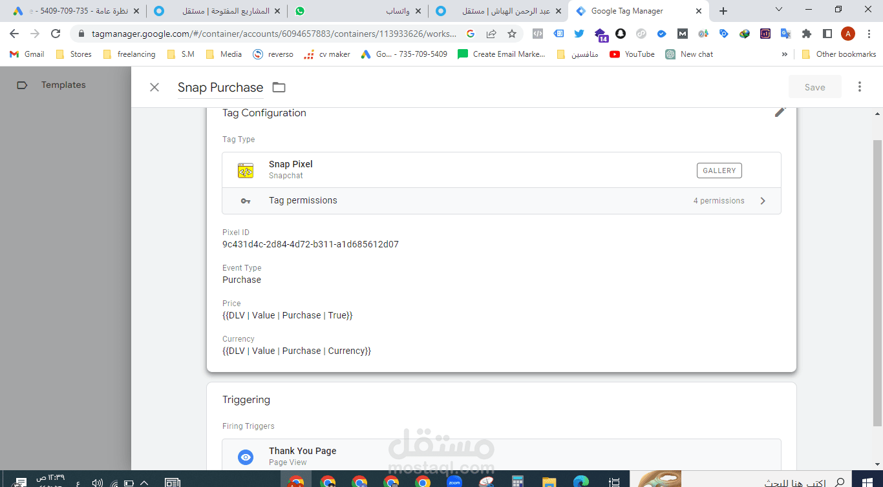Open the reverso bookmark
Viewport: 883px width, 487px height.
[x=273, y=54]
